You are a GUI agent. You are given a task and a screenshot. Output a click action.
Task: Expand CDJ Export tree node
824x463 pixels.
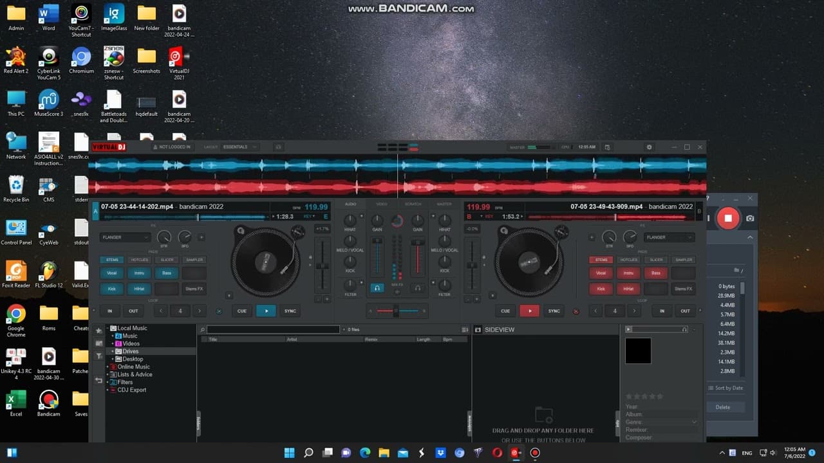tap(108, 390)
